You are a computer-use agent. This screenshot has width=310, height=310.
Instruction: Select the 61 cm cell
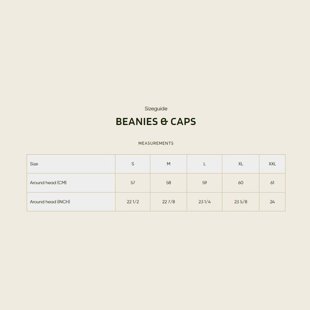click(x=272, y=183)
